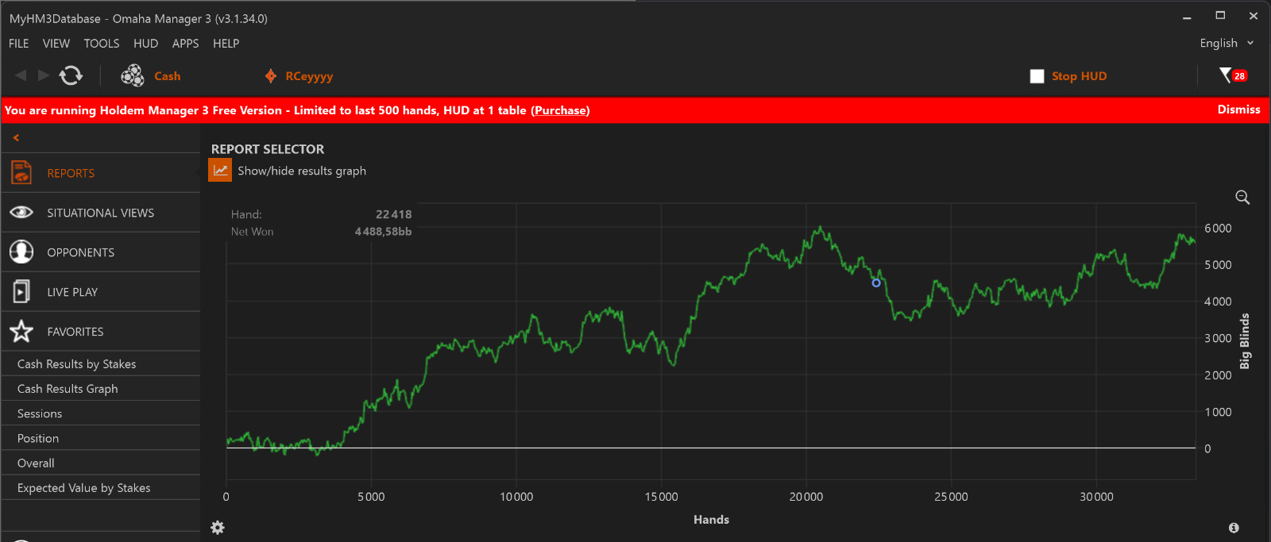Open the English language dropdown

[1226, 43]
